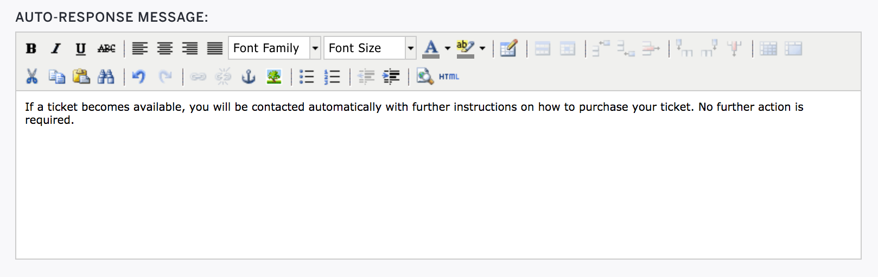
Task: Create a bulleted list
Action: click(307, 77)
